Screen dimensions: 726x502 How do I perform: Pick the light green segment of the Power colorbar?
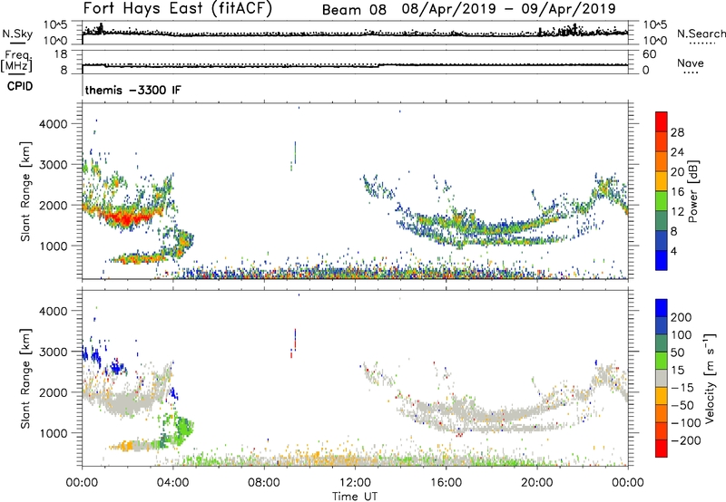click(x=662, y=201)
